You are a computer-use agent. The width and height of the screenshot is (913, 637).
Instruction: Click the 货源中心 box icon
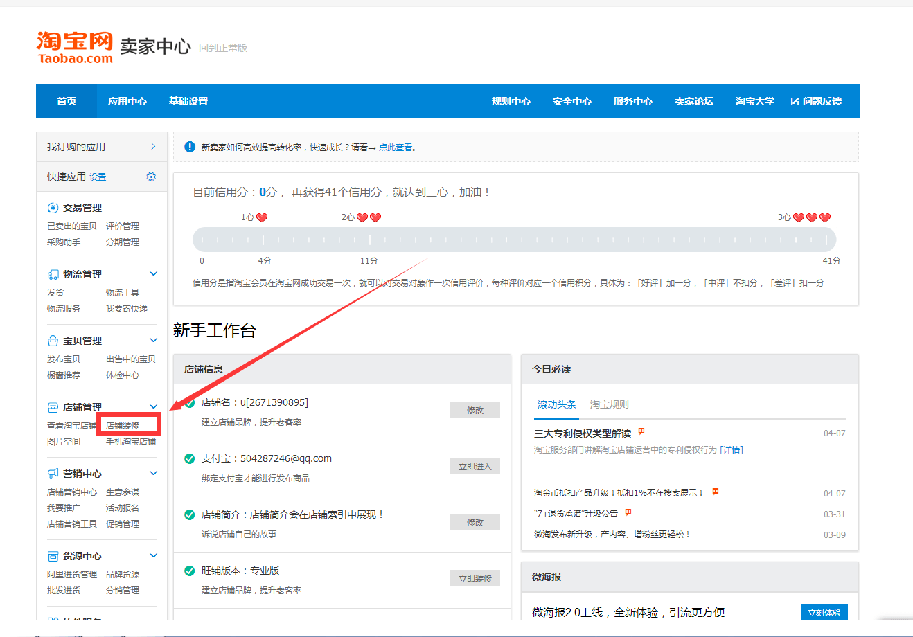coord(53,556)
